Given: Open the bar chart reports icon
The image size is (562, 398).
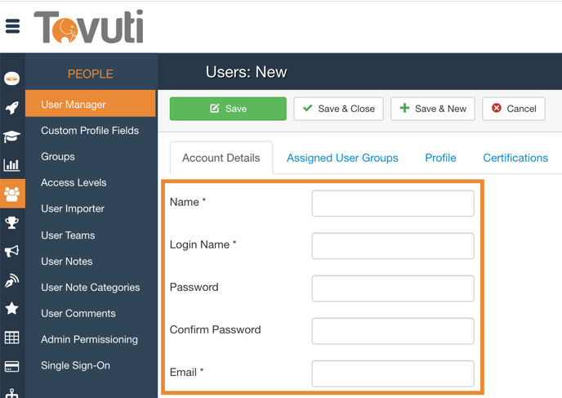Looking at the screenshot, I should (12, 165).
